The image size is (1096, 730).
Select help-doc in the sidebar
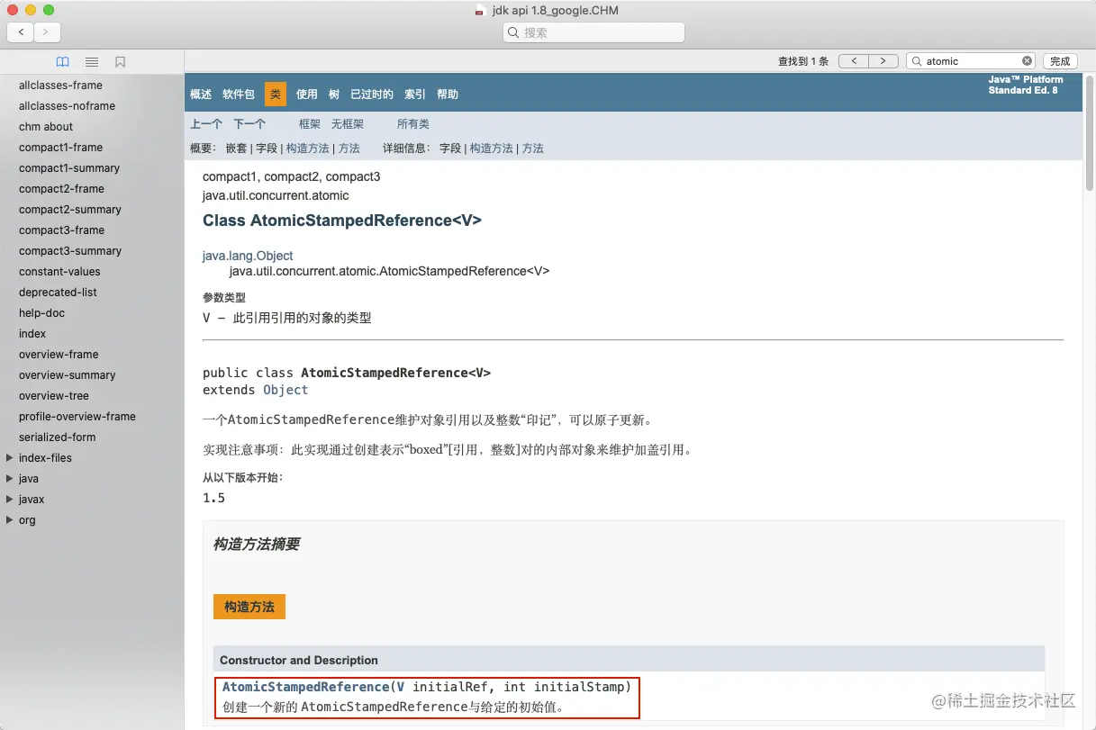[x=41, y=313]
